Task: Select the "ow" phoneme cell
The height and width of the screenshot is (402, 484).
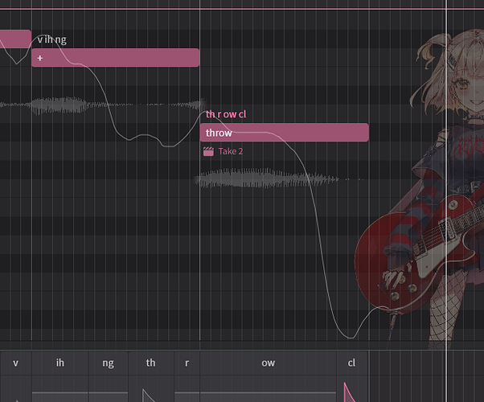Action: click(268, 363)
